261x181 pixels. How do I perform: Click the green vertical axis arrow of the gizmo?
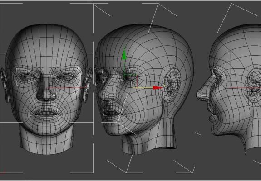click(124, 55)
